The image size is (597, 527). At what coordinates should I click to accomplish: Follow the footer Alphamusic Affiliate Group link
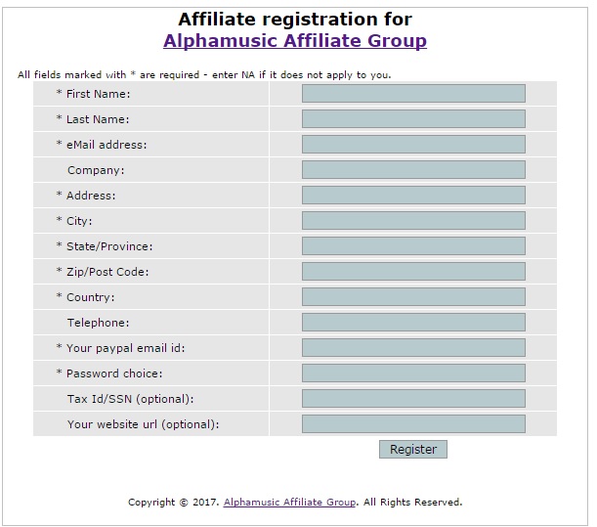pos(290,502)
